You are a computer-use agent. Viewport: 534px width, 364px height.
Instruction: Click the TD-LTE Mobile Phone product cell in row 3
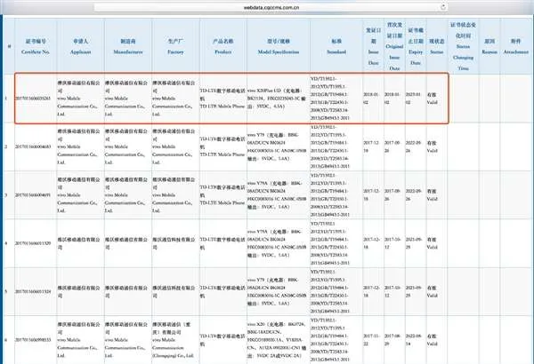point(222,195)
